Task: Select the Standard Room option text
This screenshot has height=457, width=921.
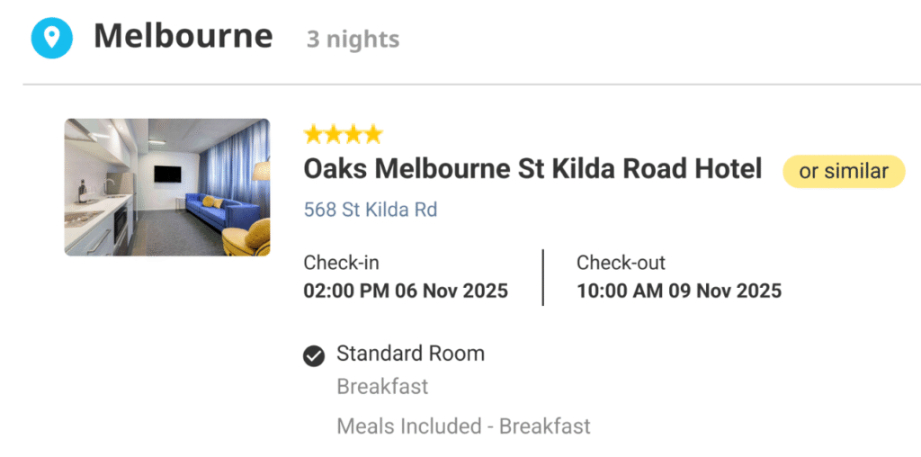Action: point(410,354)
